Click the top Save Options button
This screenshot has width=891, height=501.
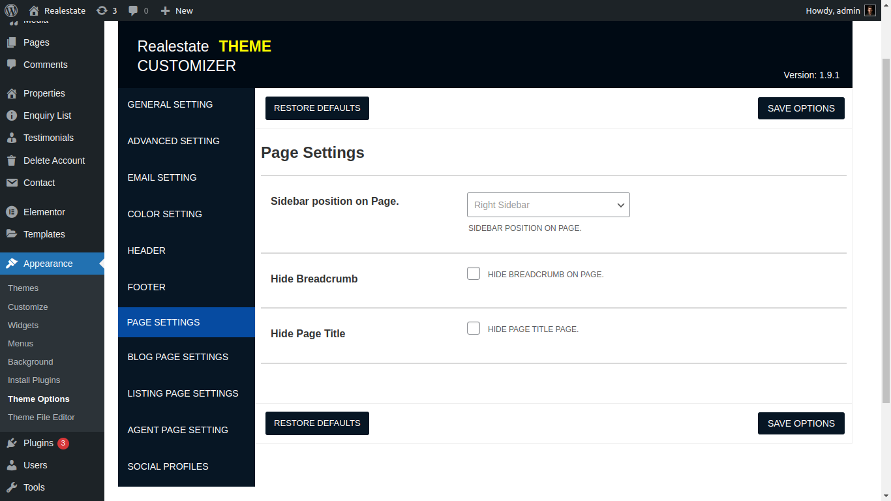tap(801, 108)
